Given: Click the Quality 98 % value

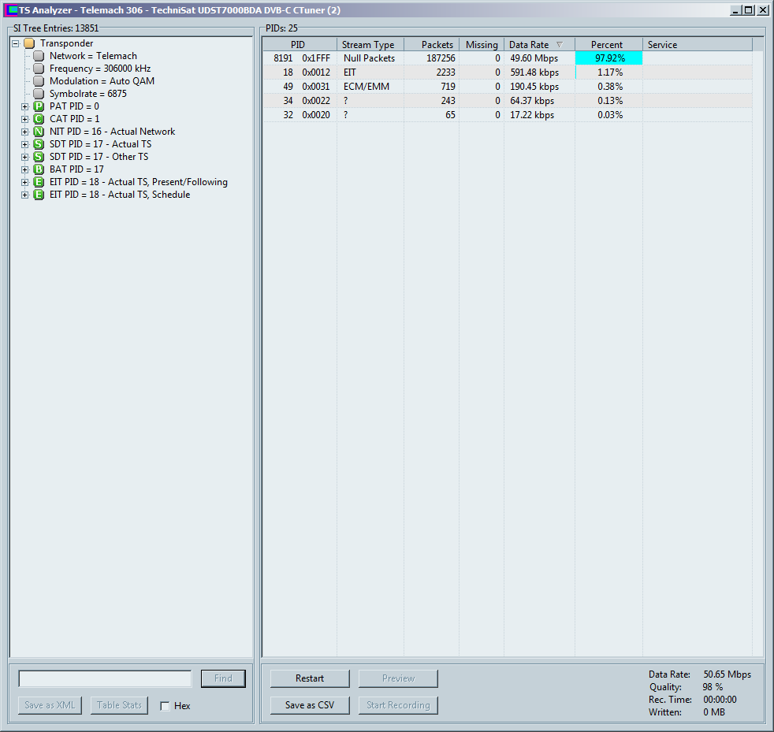Looking at the screenshot, I should pyautogui.click(x=713, y=687).
